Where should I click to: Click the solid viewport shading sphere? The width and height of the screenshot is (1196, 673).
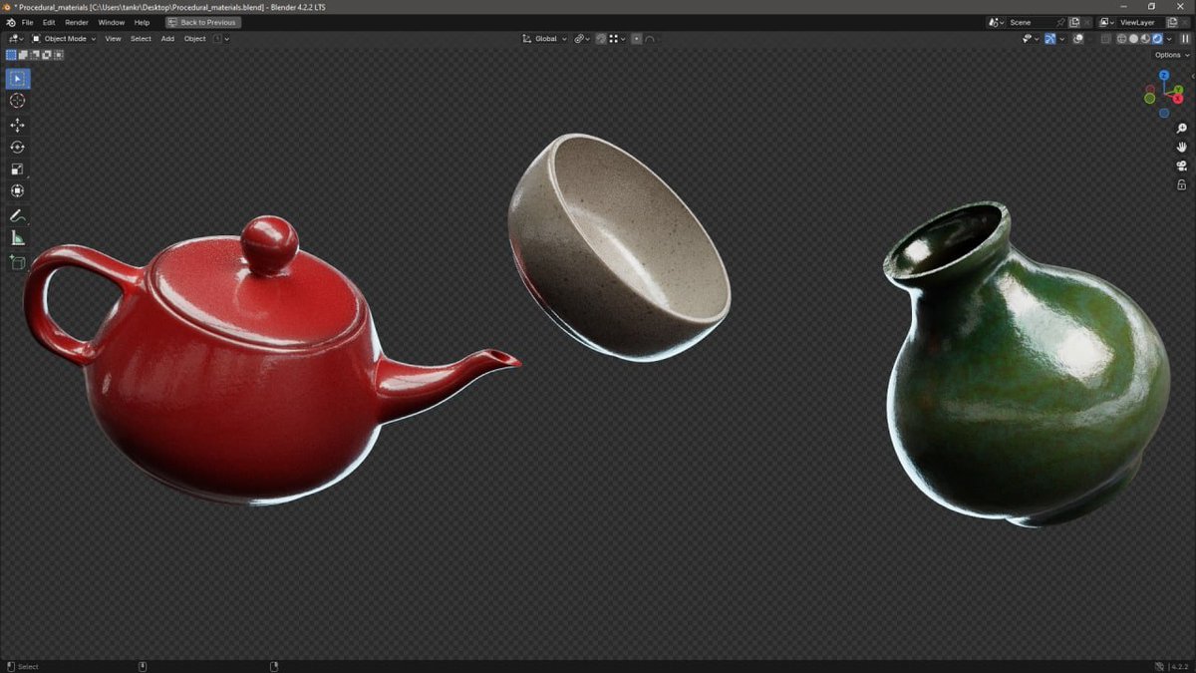[1133, 38]
